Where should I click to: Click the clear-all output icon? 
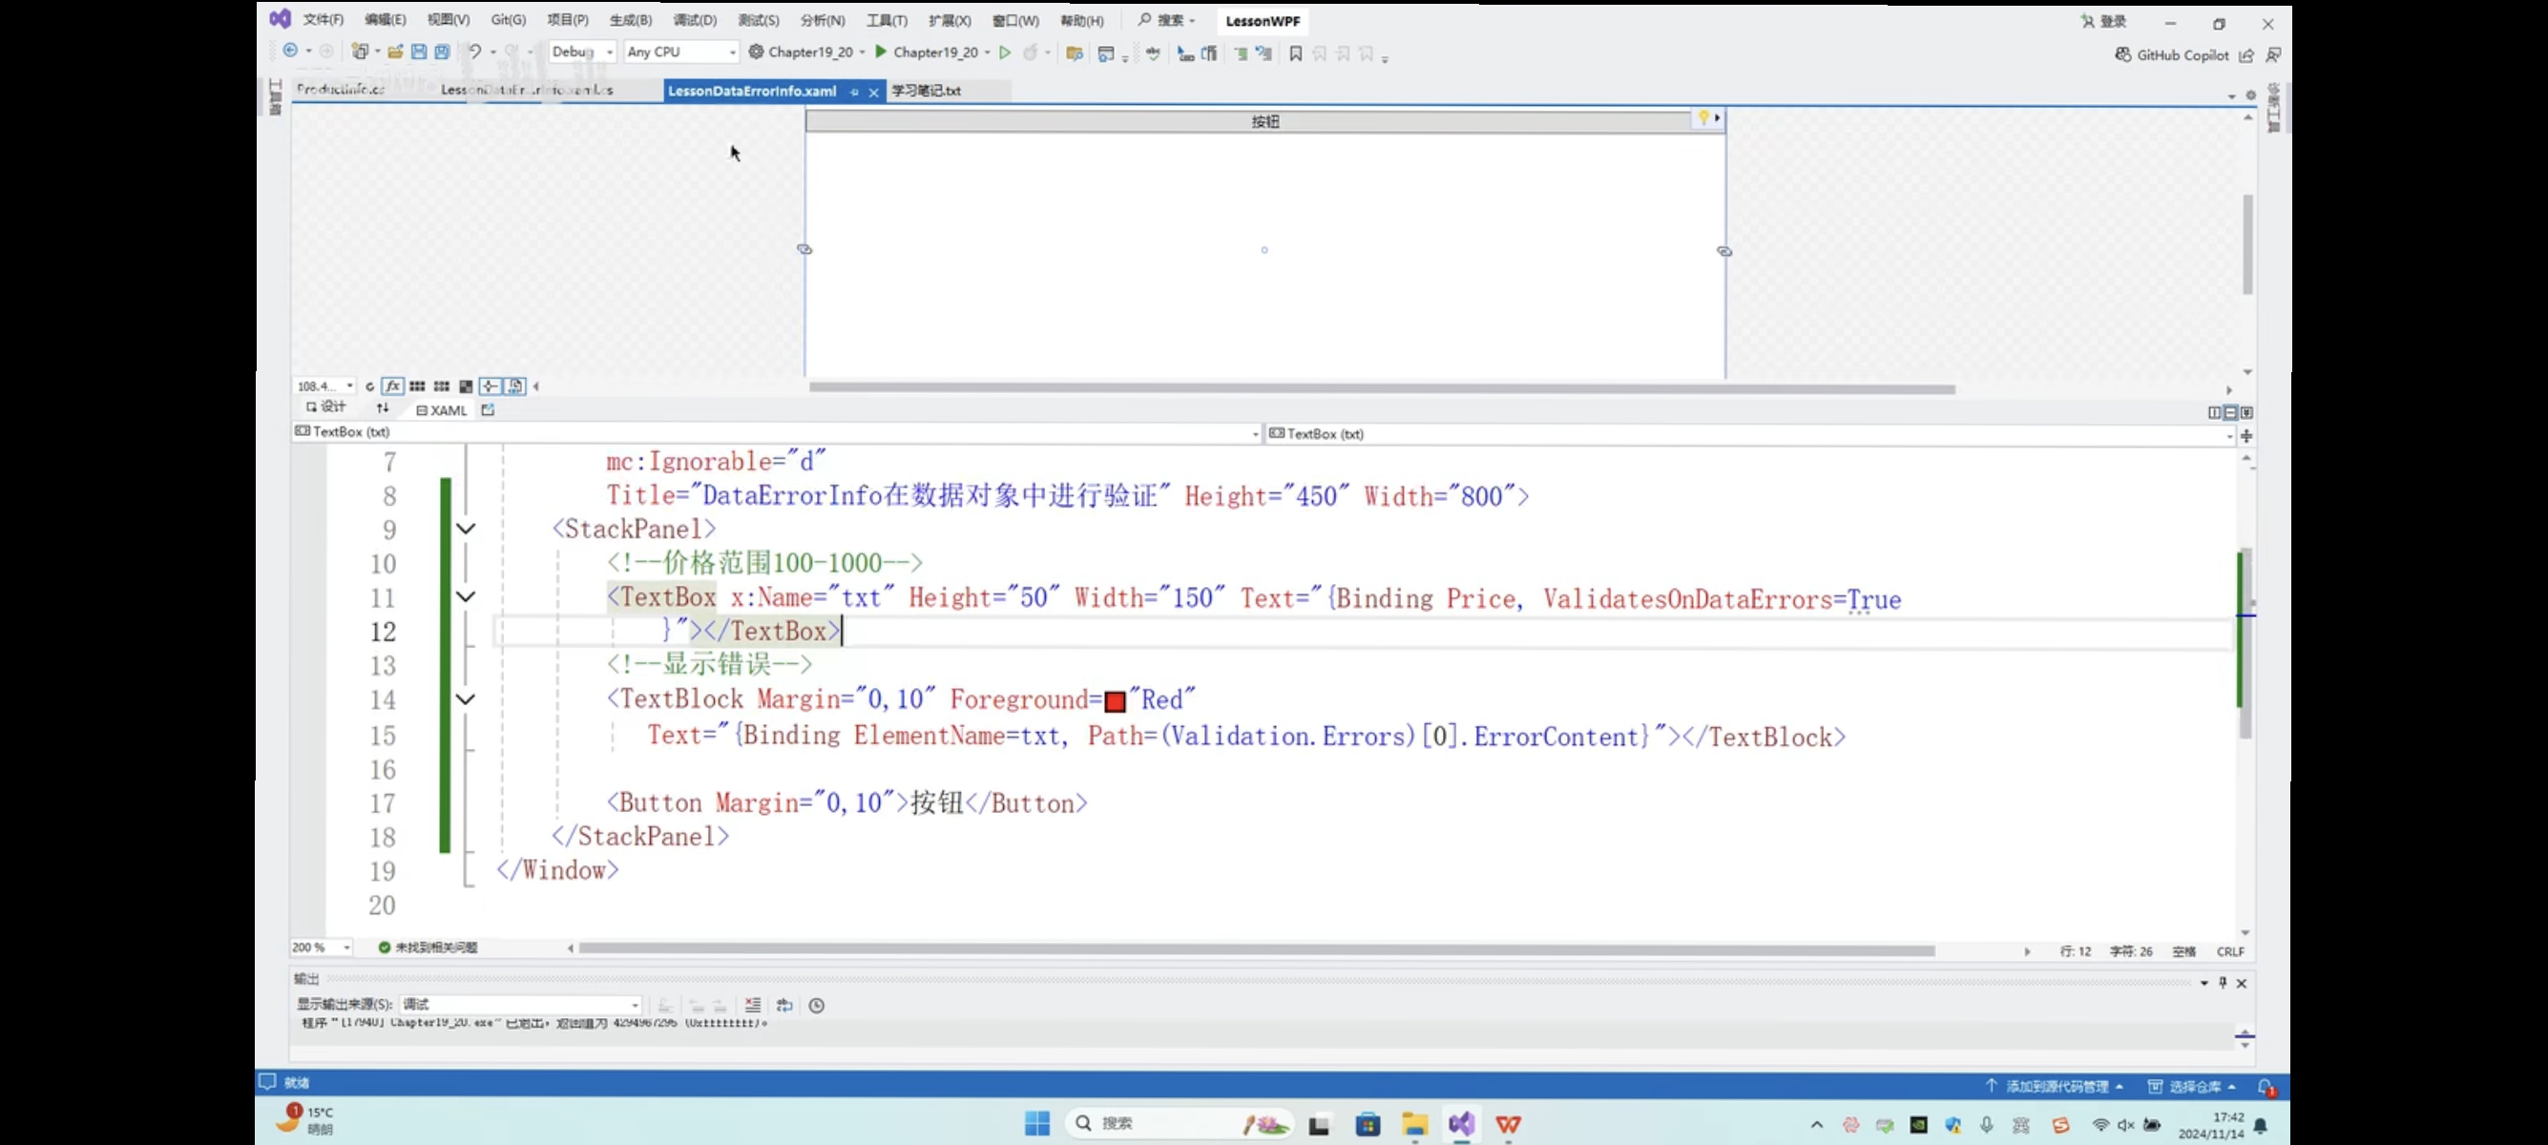coord(753,1006)
